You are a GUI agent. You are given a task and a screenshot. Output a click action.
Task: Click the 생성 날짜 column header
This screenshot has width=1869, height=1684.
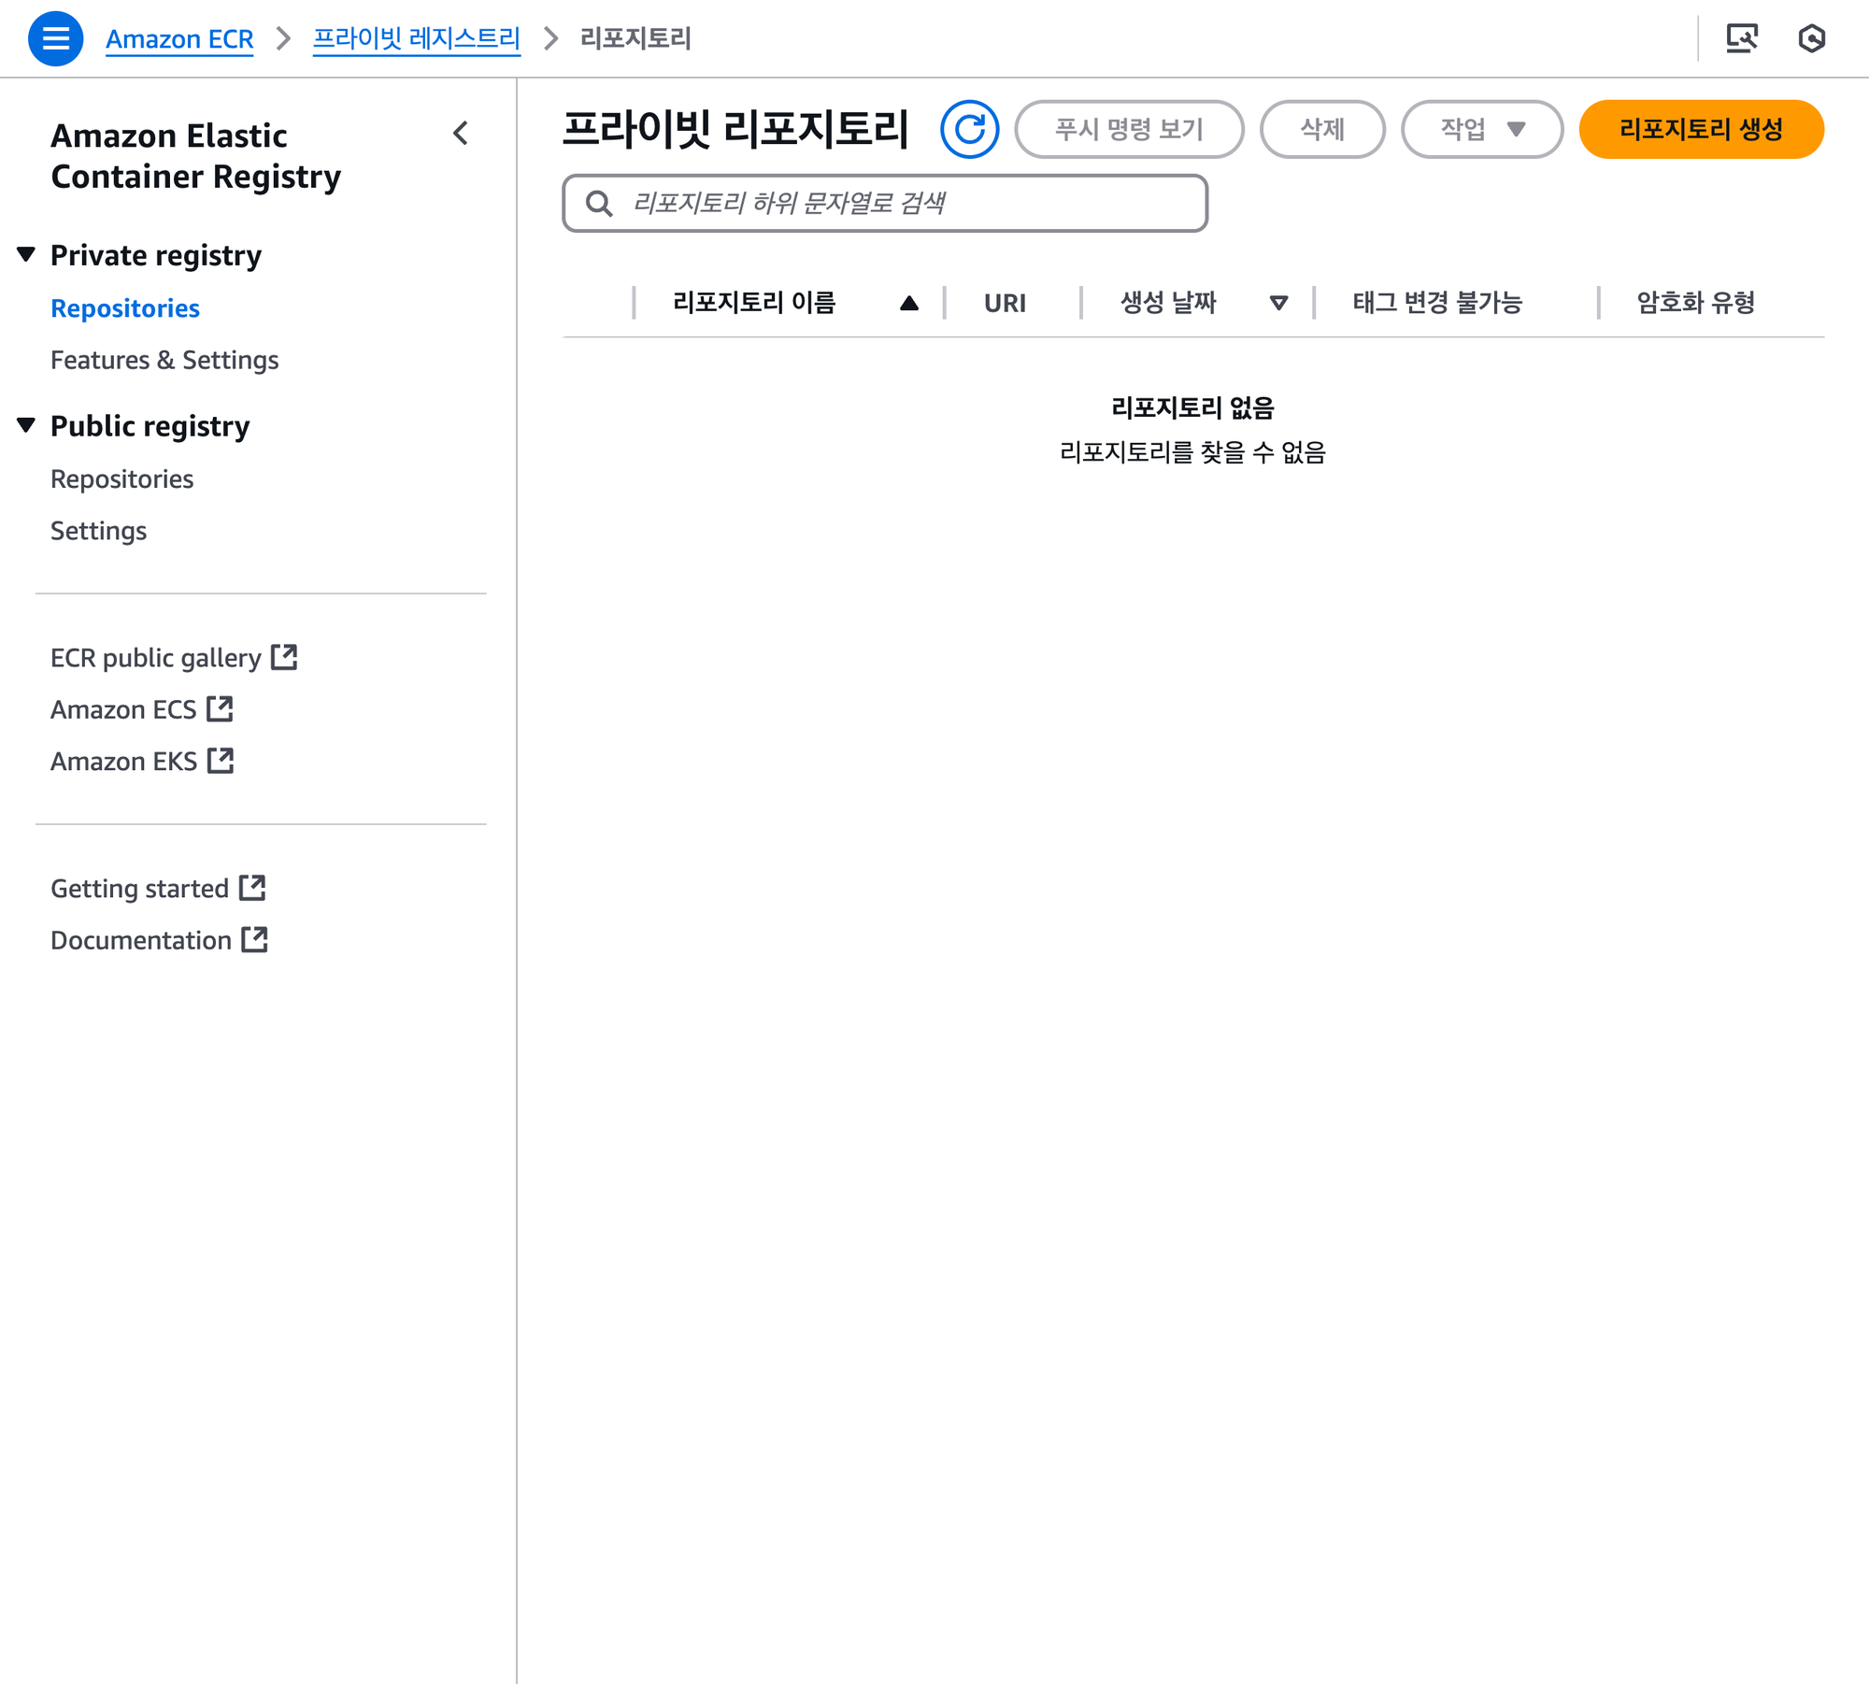coord(1168,303)
